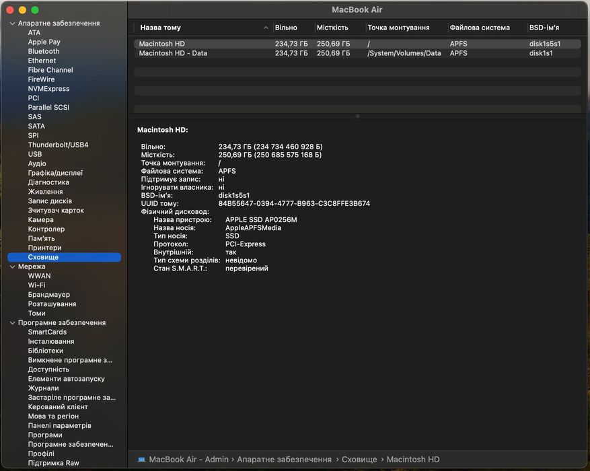The width and height of the screenshot is (590, 471).
Task: Collapse the Програмне забезпечення section chevron
Action: click(x=12, y=323)
